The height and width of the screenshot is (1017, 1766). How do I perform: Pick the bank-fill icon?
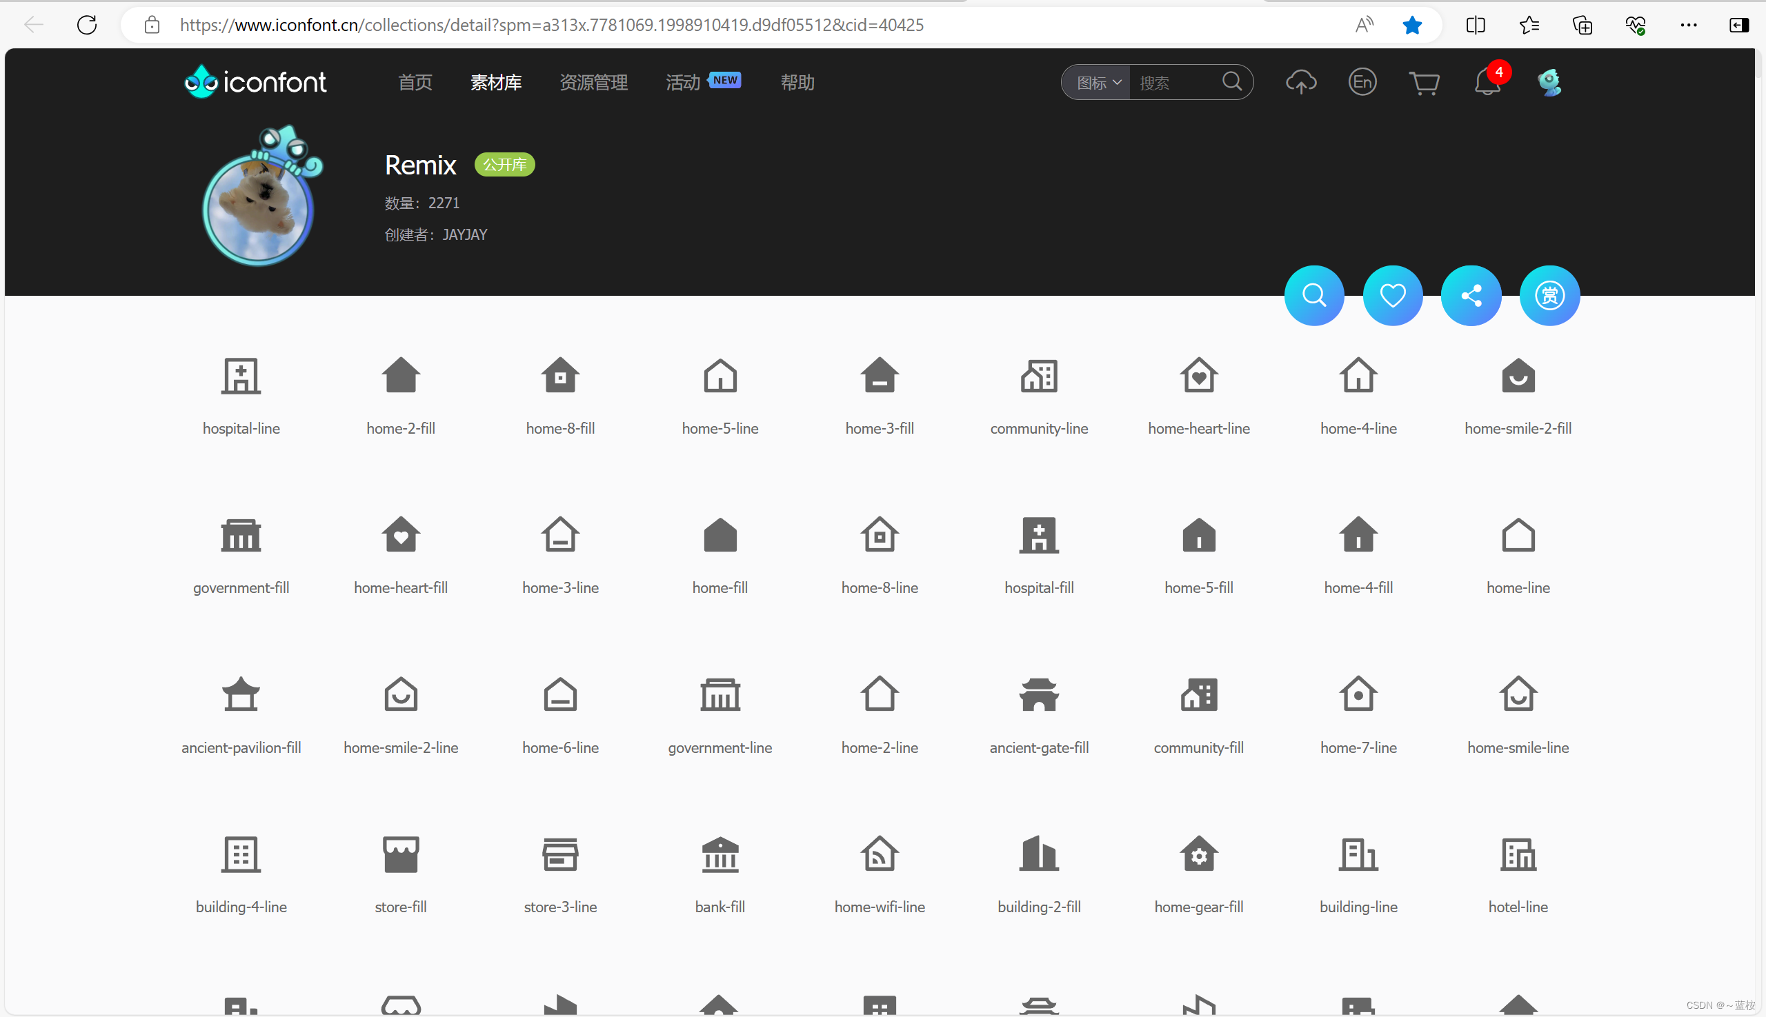pyautogui.click(x=720, y=854)
